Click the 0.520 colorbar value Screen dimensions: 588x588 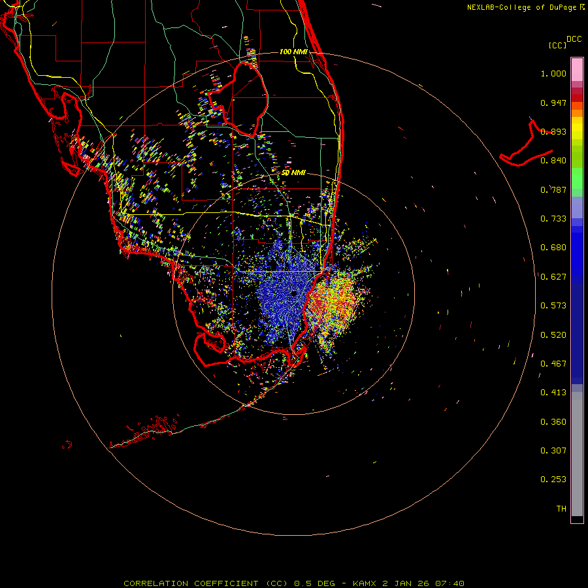[553, 335]
